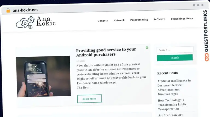210x117 pixels.
Task: Open the Programming menu item
Action: click(x=139, y=20)
